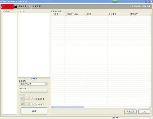
Task: Sort by the 日期(月/日/年) column header
Action: 75,14
